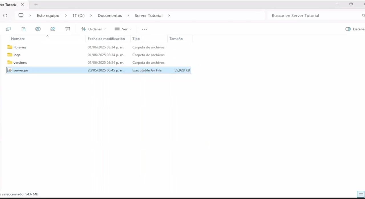Expand chevron after Server Tutorial breadcrumb
The height and width of the screenshot is (199, 365).
pos(169,16)
